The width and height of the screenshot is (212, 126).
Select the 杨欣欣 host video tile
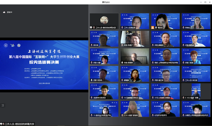(165, 21)
